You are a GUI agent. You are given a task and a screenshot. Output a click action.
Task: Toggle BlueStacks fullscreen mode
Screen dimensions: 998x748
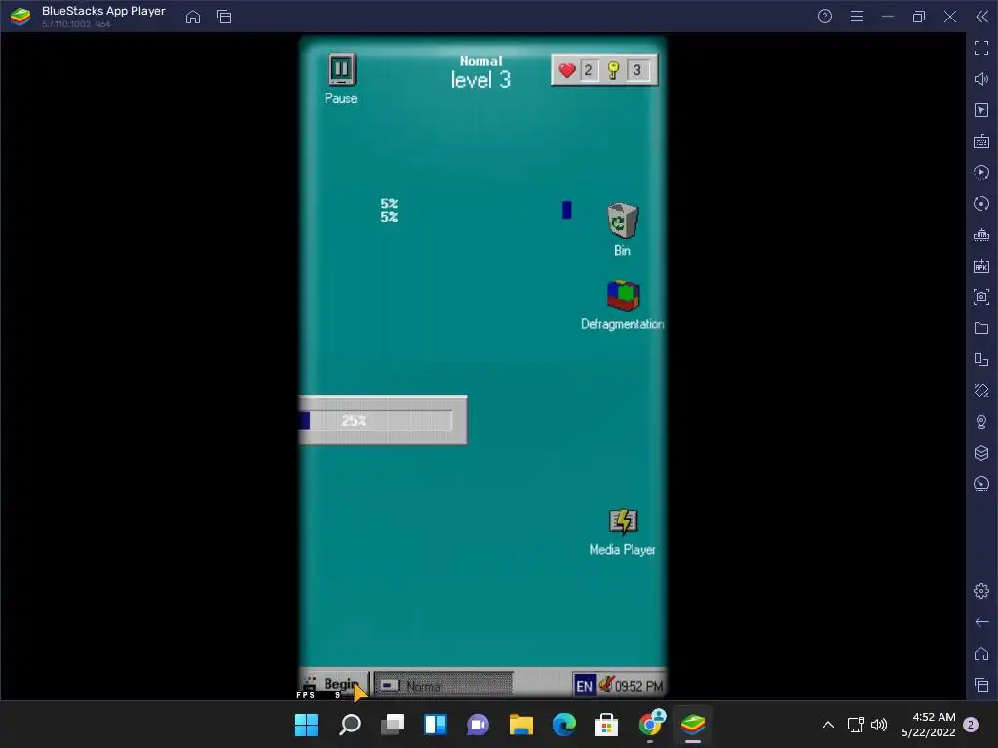pos(981,48)
